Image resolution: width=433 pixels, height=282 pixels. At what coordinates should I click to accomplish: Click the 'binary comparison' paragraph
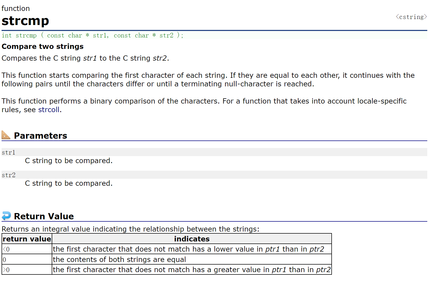(x=204, y=105)
